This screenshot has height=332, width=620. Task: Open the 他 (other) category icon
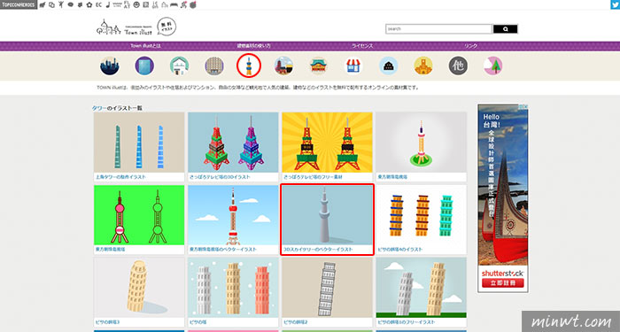458,66
